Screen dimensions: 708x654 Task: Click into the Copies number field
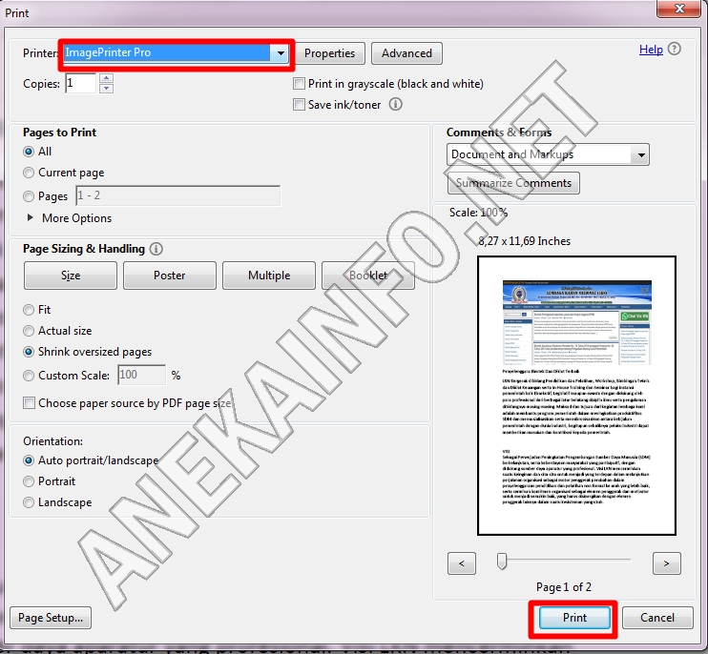81,84
